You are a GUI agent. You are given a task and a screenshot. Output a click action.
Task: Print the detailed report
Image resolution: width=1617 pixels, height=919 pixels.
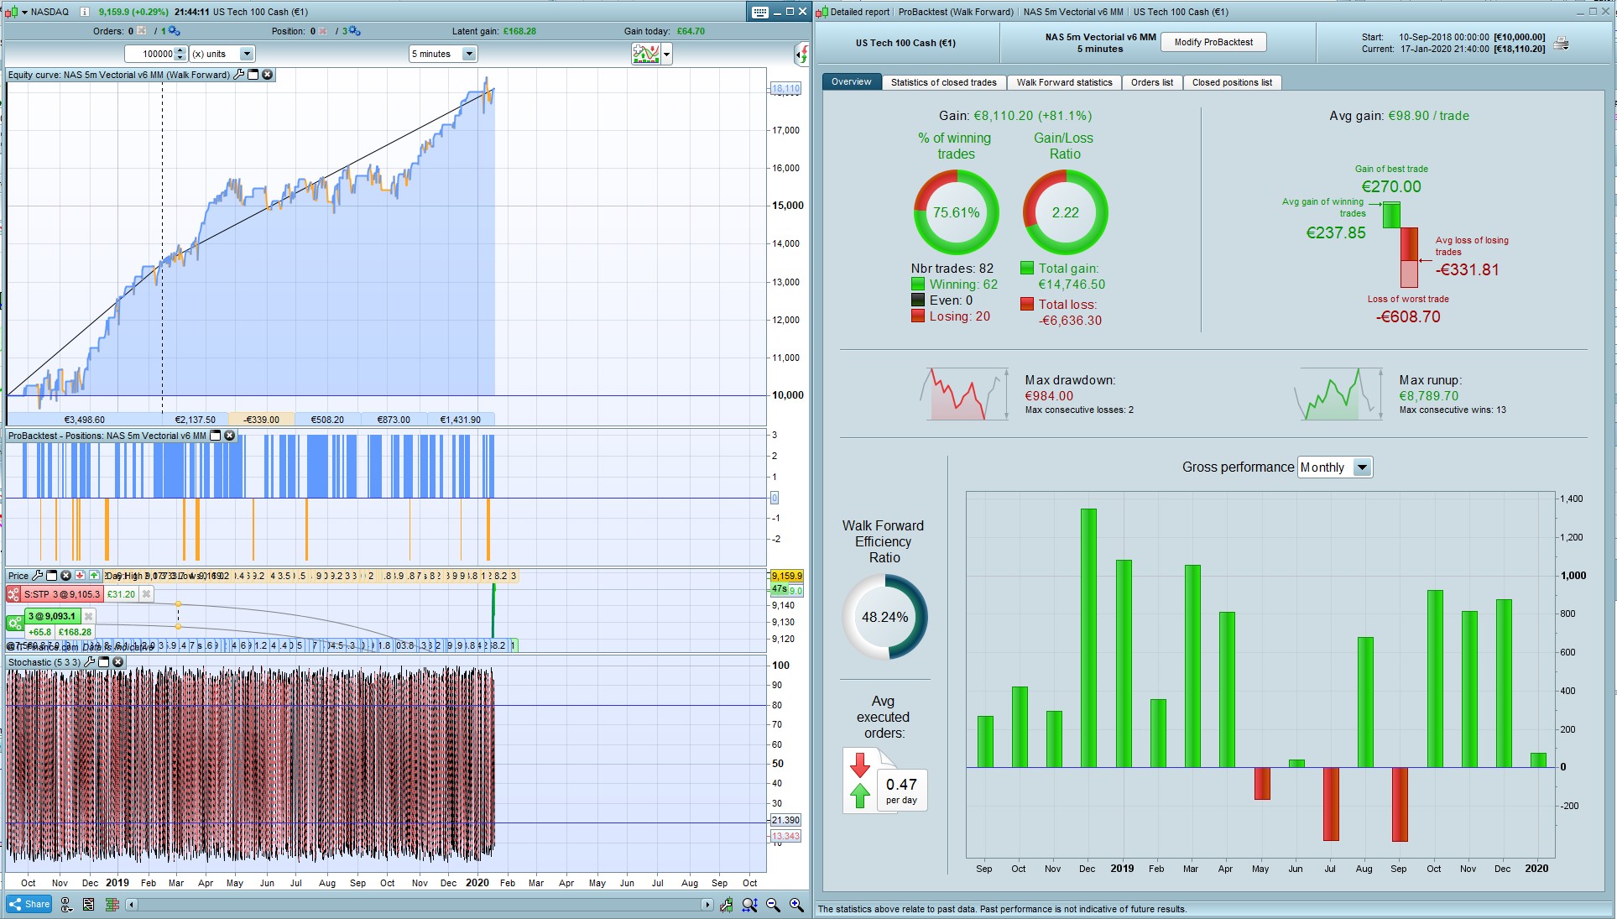tap(1561, 43)
